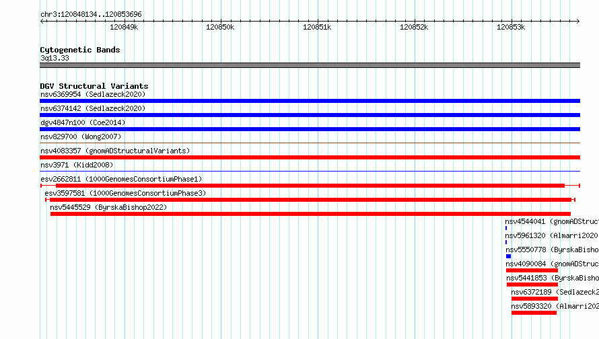Select the blue square under nsv5550778
The image size is (599, 339).
point(508,256)
